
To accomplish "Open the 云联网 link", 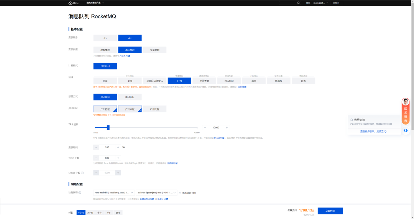I will pyautogui.click(x=242, y=87).
